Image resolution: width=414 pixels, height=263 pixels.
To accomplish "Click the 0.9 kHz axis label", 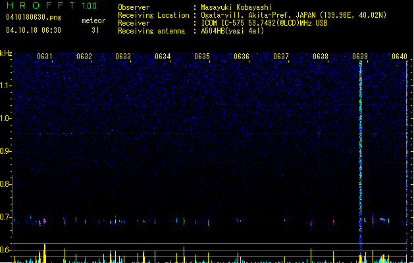I will 6,151.
